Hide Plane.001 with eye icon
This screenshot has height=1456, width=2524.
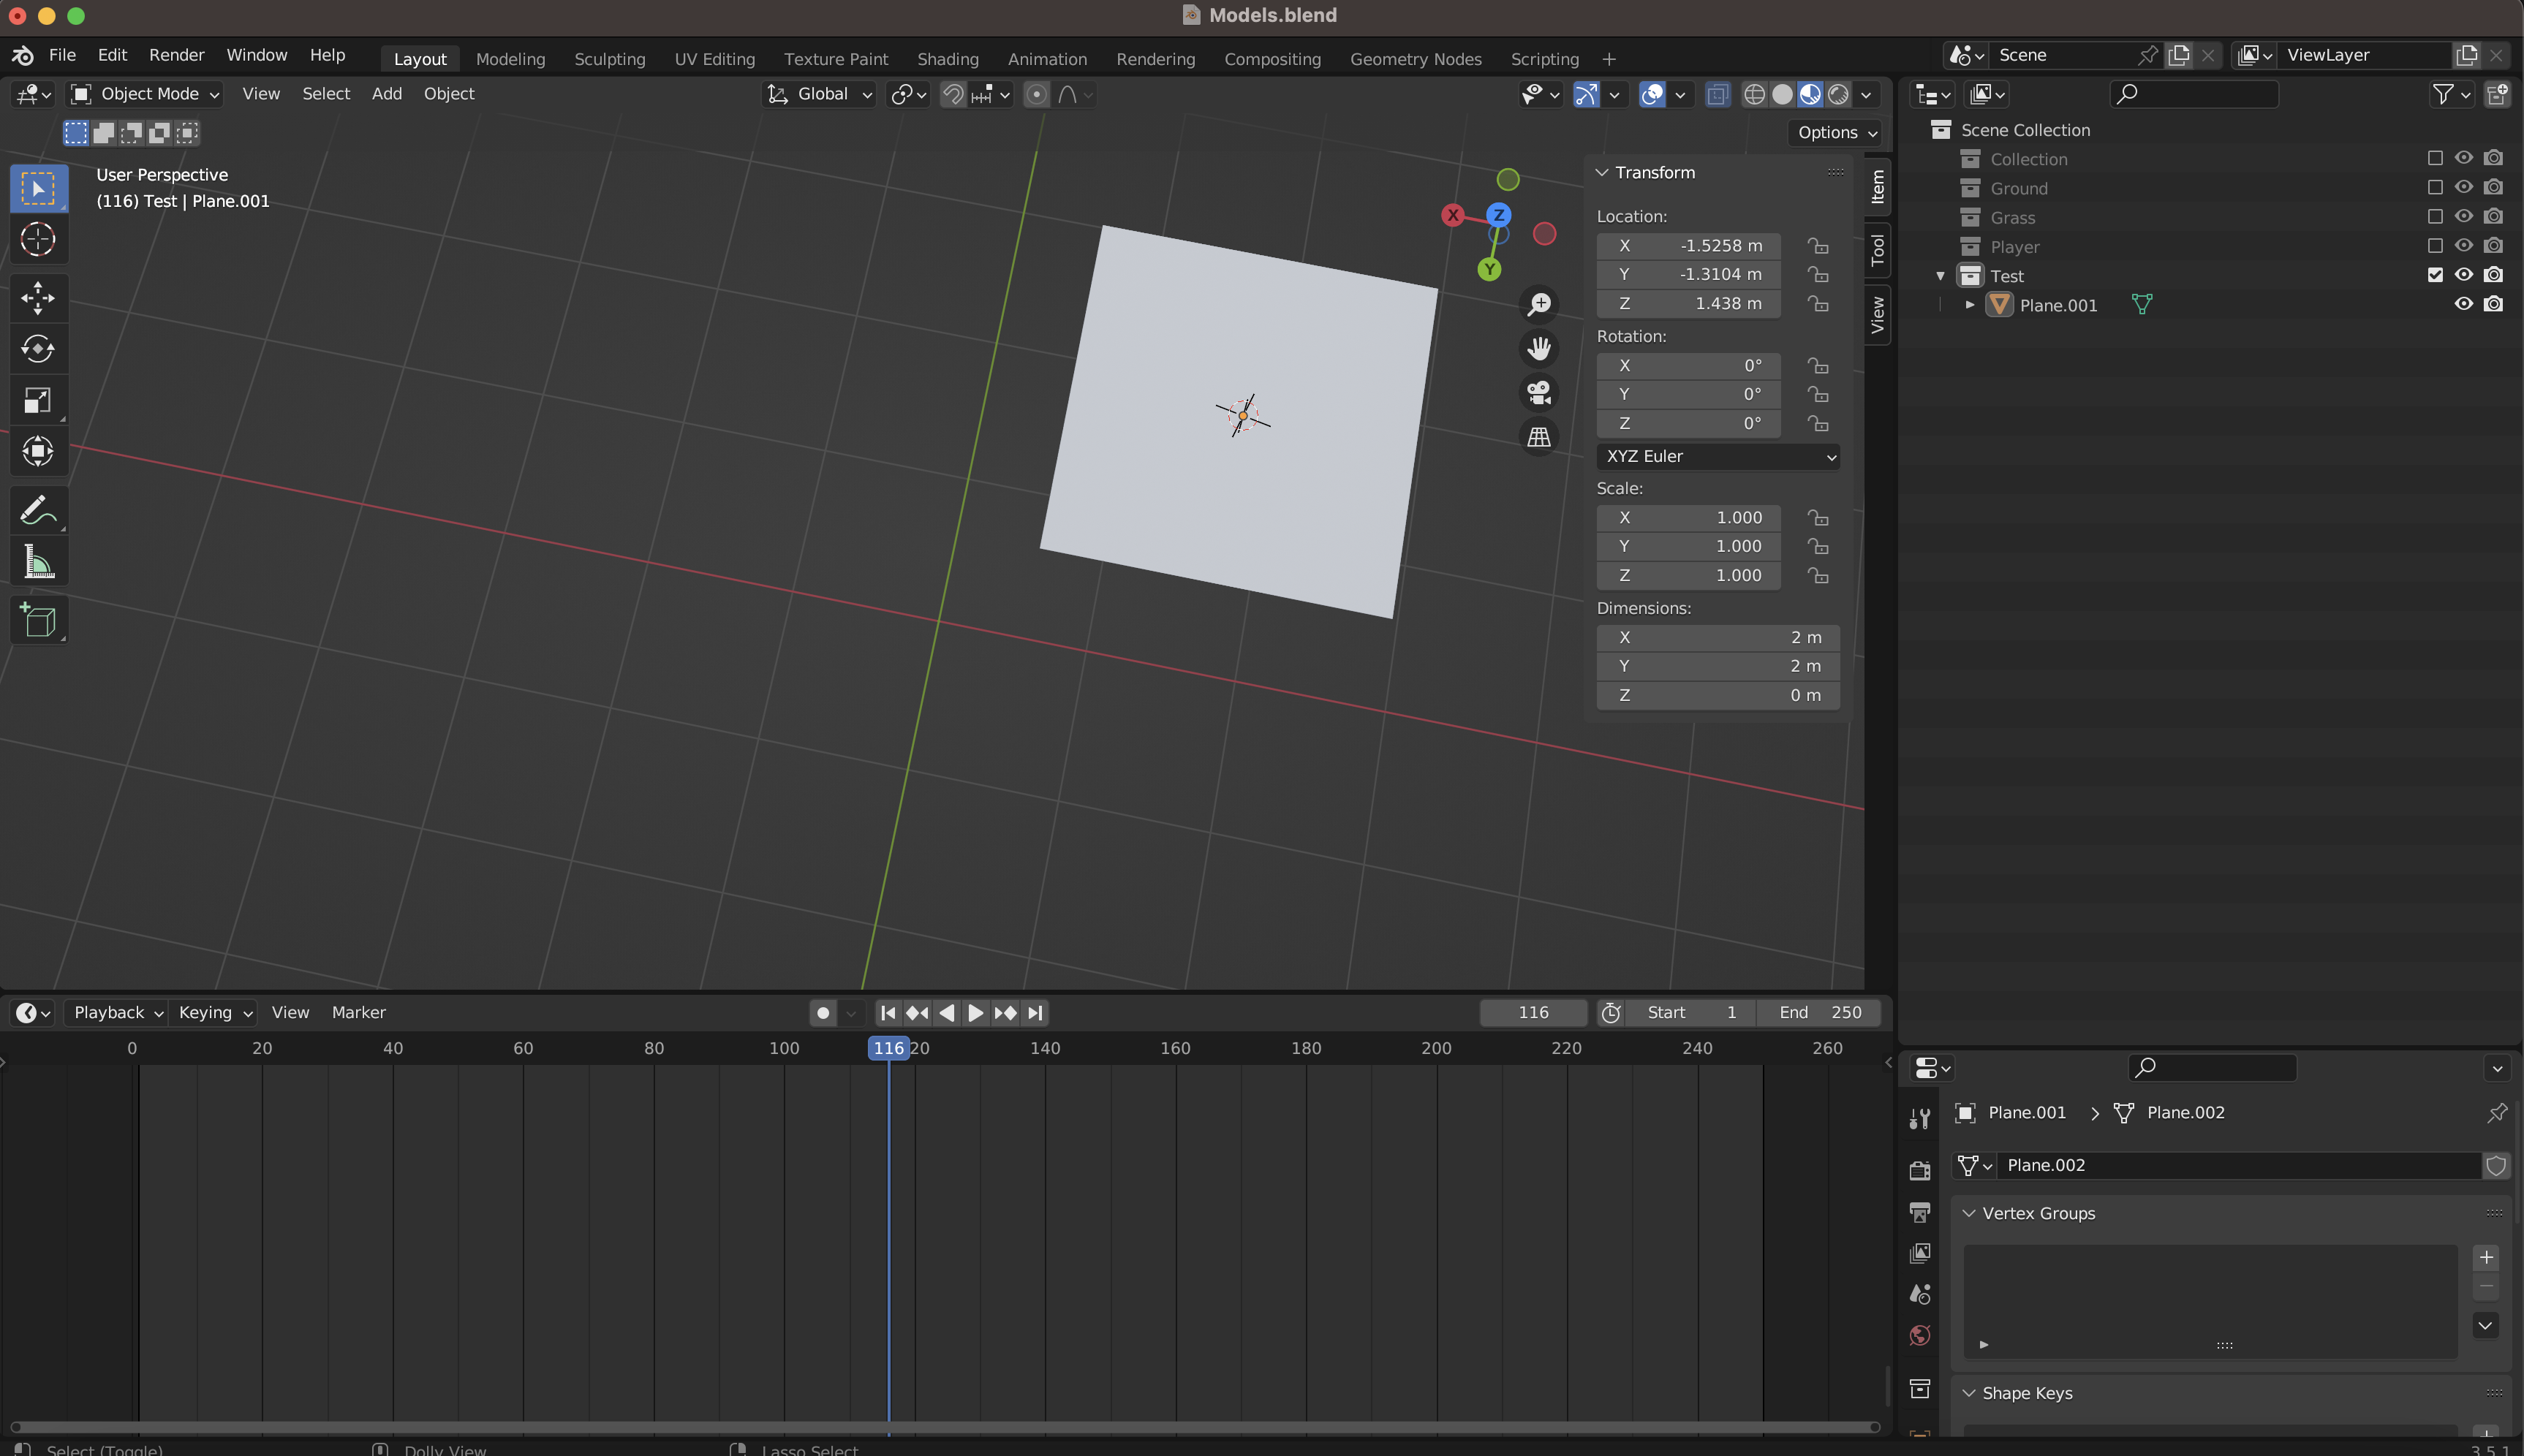[x=2464, y=304]
